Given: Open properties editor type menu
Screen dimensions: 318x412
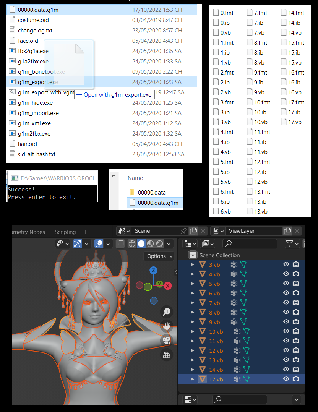Looking at the screenshot, I should click(x=190, y=400).
